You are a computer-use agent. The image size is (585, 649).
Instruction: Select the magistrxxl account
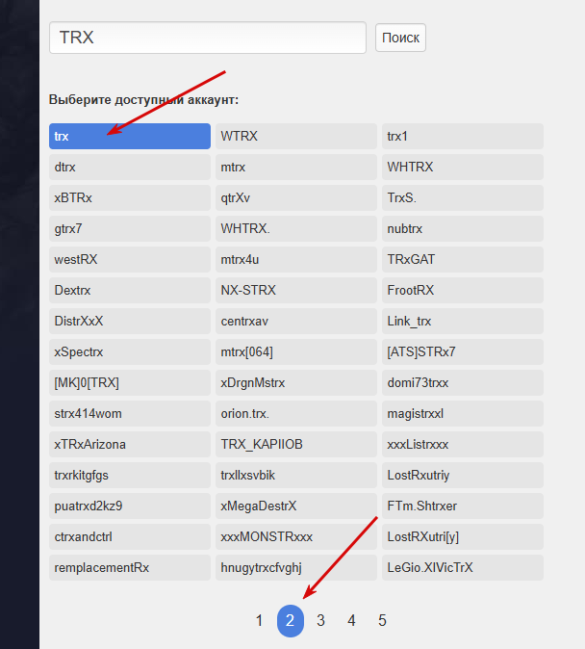463,413
